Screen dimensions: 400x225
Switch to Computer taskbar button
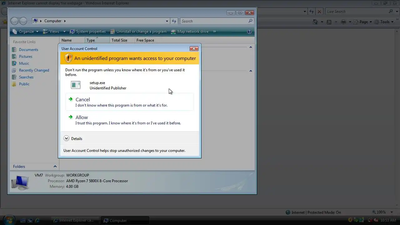126,220
